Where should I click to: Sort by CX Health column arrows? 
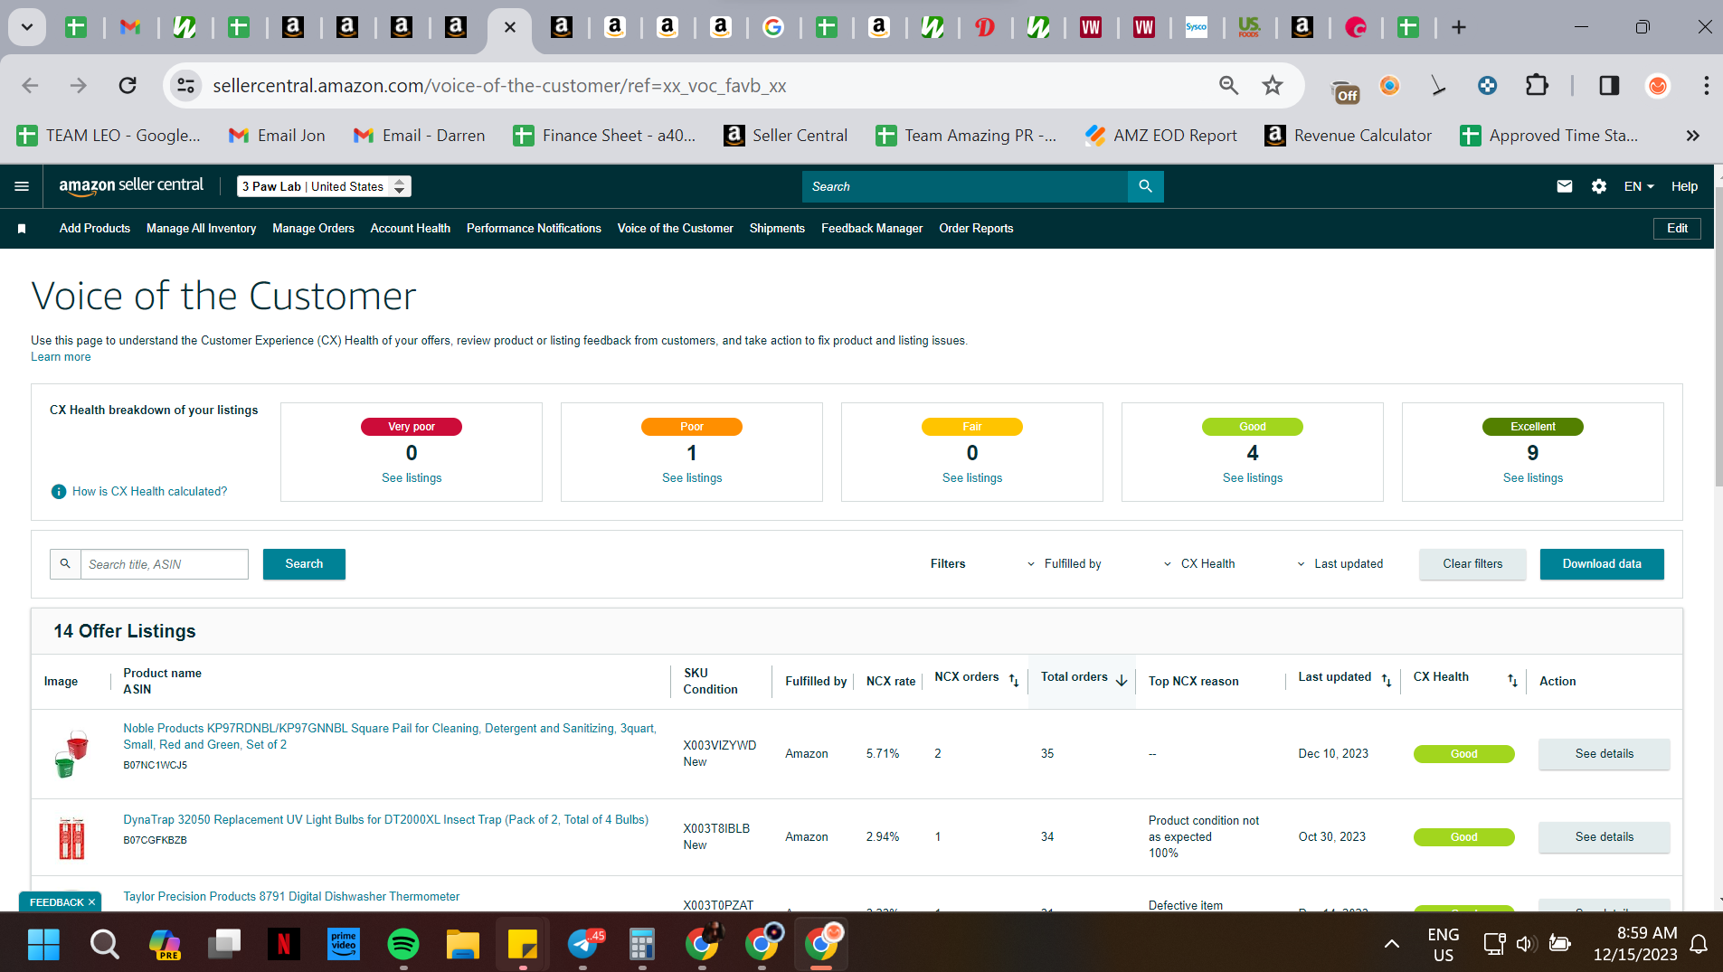(1512, 681)
